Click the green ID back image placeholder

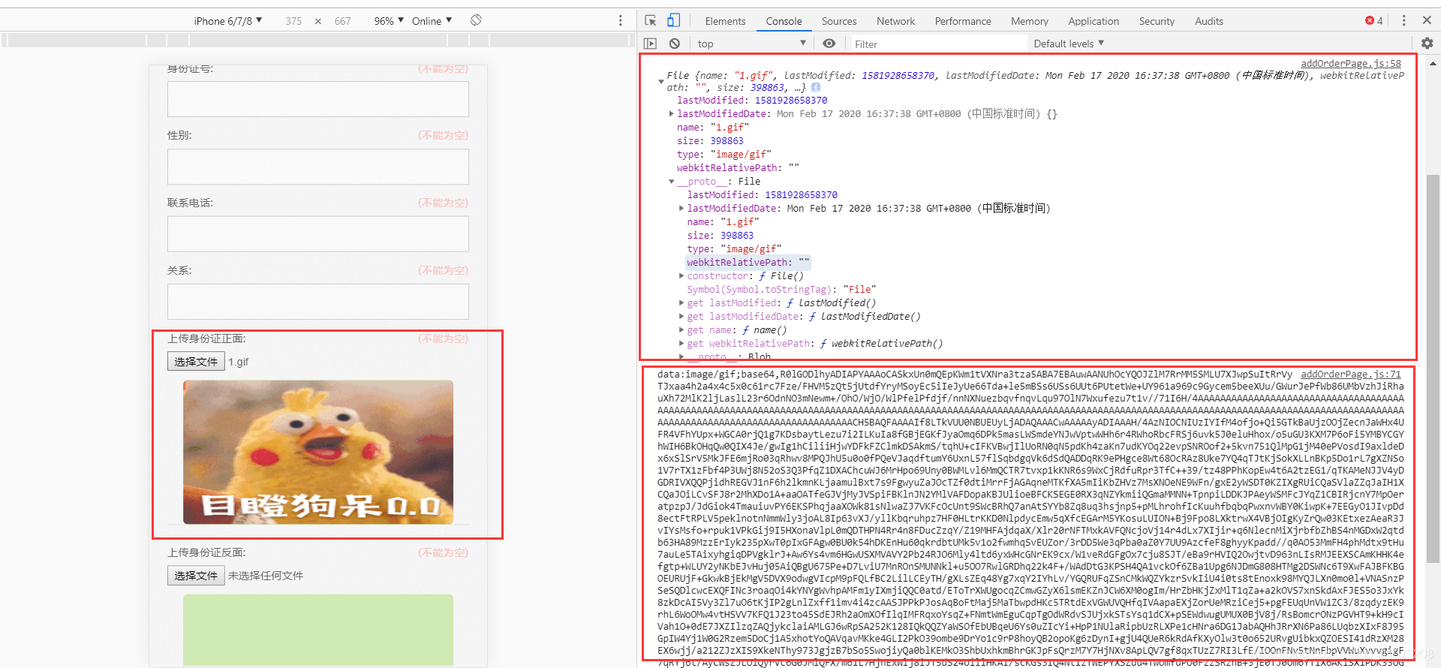pos(318,630)
